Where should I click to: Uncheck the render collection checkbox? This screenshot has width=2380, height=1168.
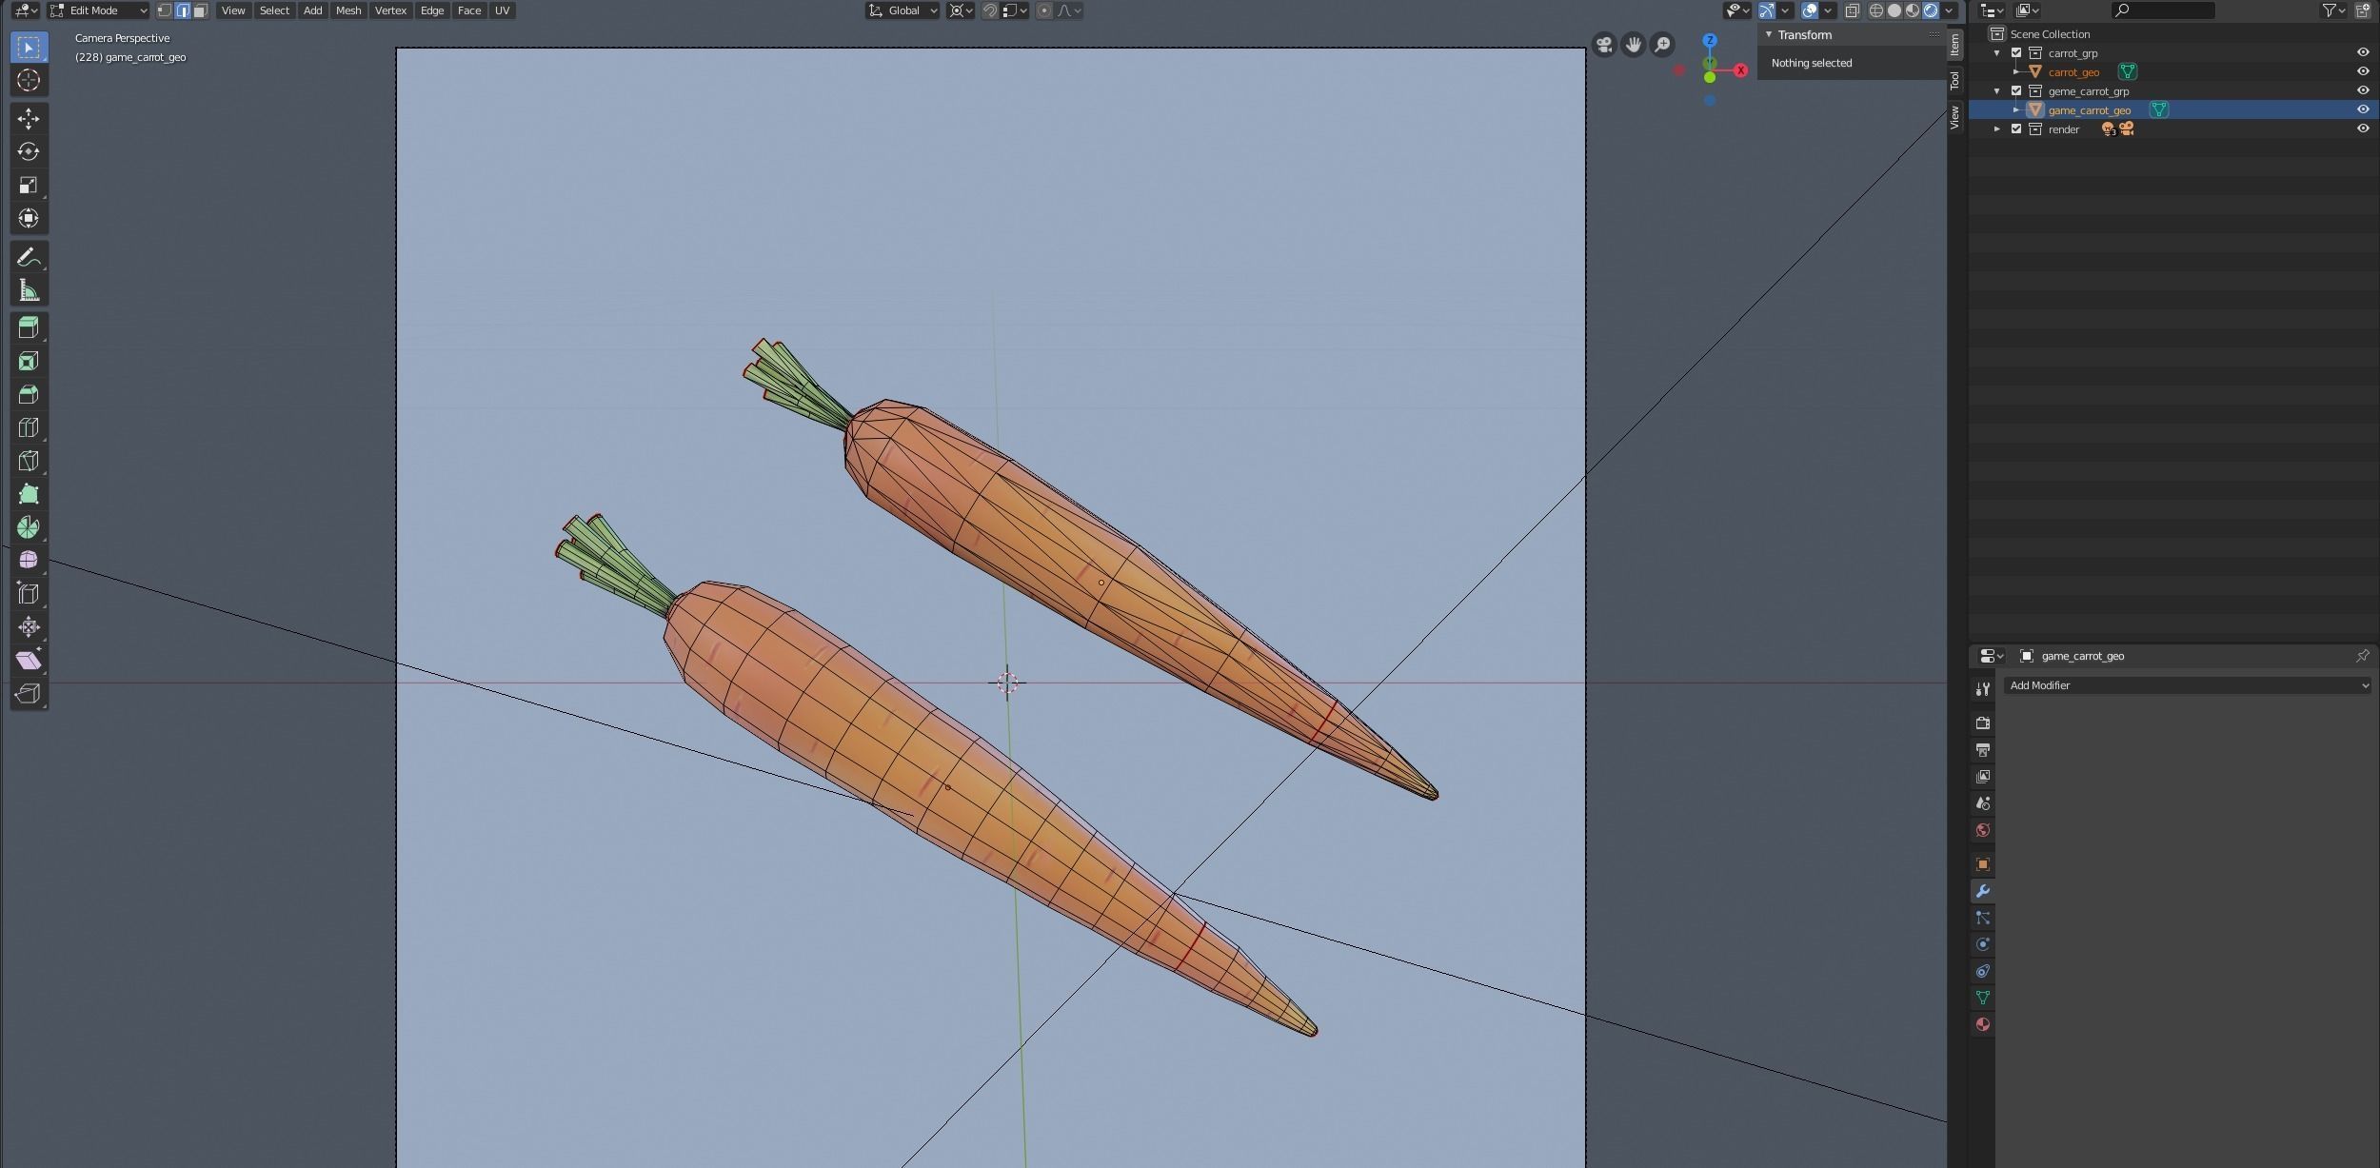(x=2016, y=129)
